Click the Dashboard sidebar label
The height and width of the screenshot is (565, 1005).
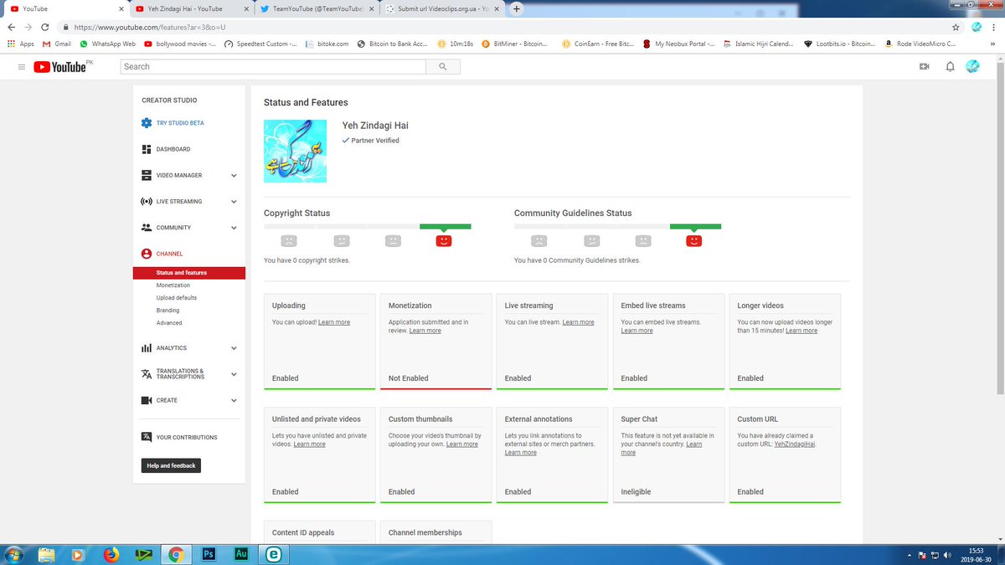point(173,149)
